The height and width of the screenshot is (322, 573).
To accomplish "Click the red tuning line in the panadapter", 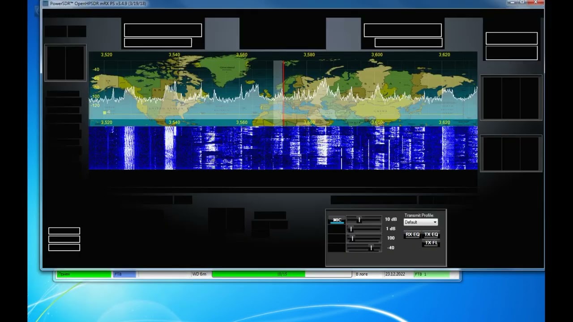I will pyautogui.click(x=283, y=93).
